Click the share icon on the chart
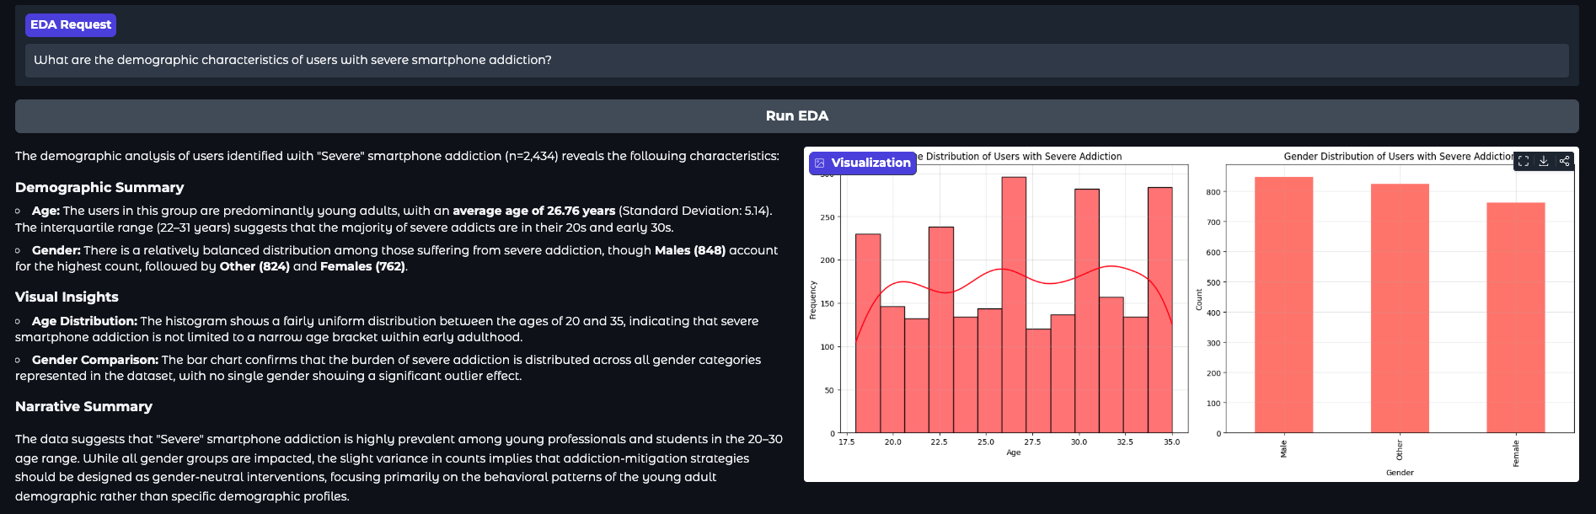1596x514 pixels. click(1564, 161)
